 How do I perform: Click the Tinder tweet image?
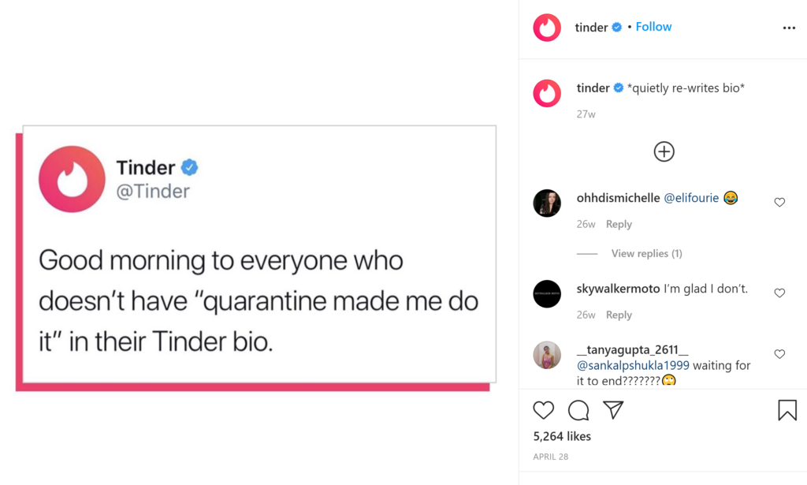(256, 257)
